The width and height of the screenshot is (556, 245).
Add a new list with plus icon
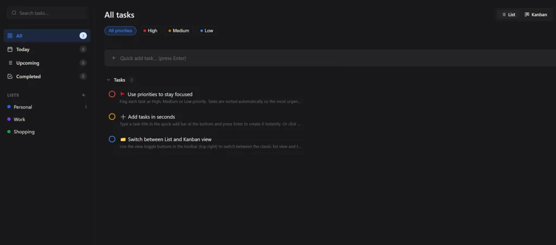click(x=83, y=95)
